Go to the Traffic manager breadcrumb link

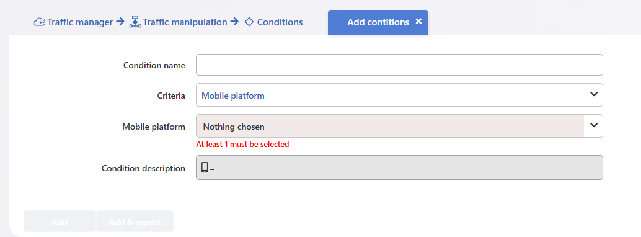tap(80, 22)
